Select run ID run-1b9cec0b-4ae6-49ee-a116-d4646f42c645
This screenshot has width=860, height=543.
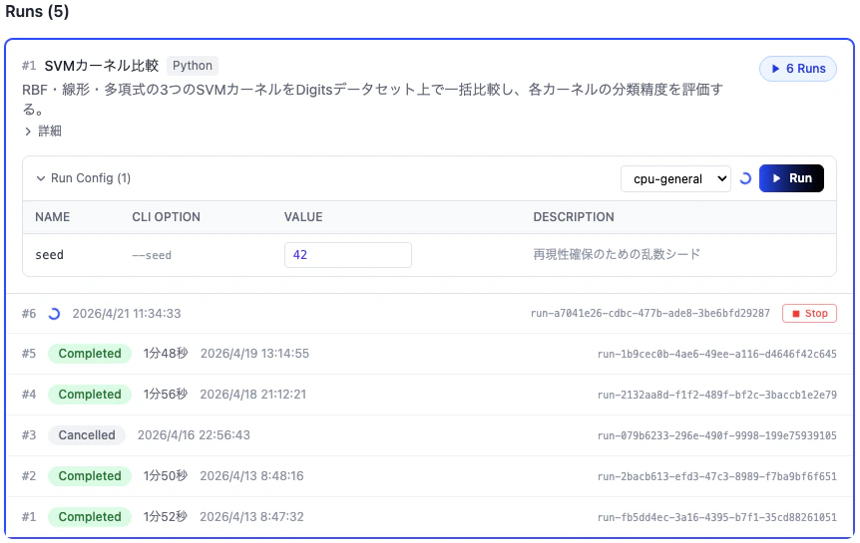[x=717, y=354]
